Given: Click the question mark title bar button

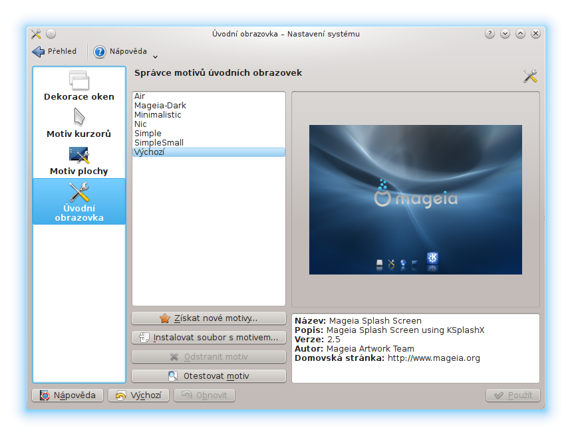Looking at the screenshot, I should coord(490,34).
